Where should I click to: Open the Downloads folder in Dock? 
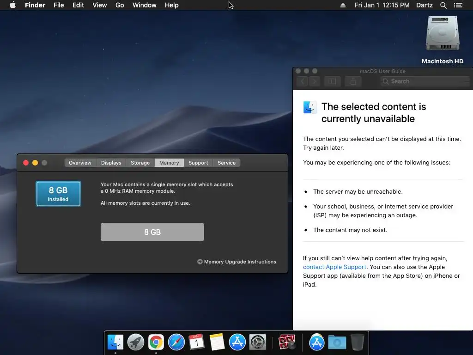pos(337,343)
